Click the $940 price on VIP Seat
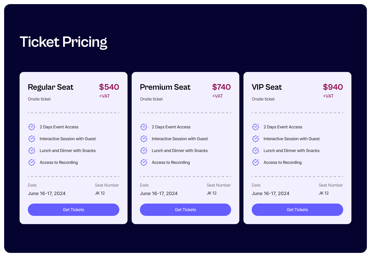This screenshot has height=257, width=371. point(333,87)
